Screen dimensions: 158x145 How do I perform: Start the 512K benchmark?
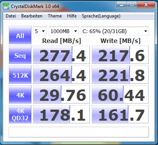(20, 75)
